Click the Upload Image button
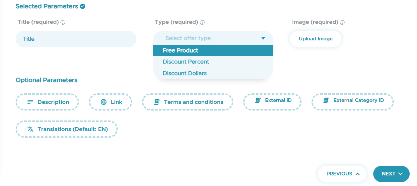This screenshot has height=186, width=417. click(x=316, y=39)
